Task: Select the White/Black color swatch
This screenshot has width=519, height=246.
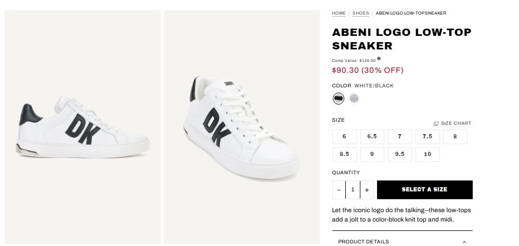Action: click(x=339, y=98)
